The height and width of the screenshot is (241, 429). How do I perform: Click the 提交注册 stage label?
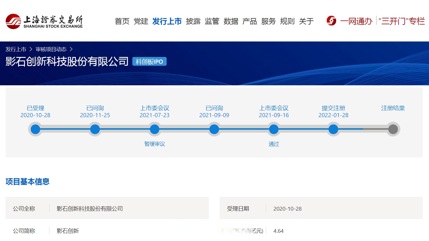333,108
